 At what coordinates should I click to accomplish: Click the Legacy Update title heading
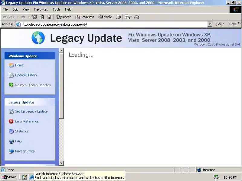click(x=86, y=38)
